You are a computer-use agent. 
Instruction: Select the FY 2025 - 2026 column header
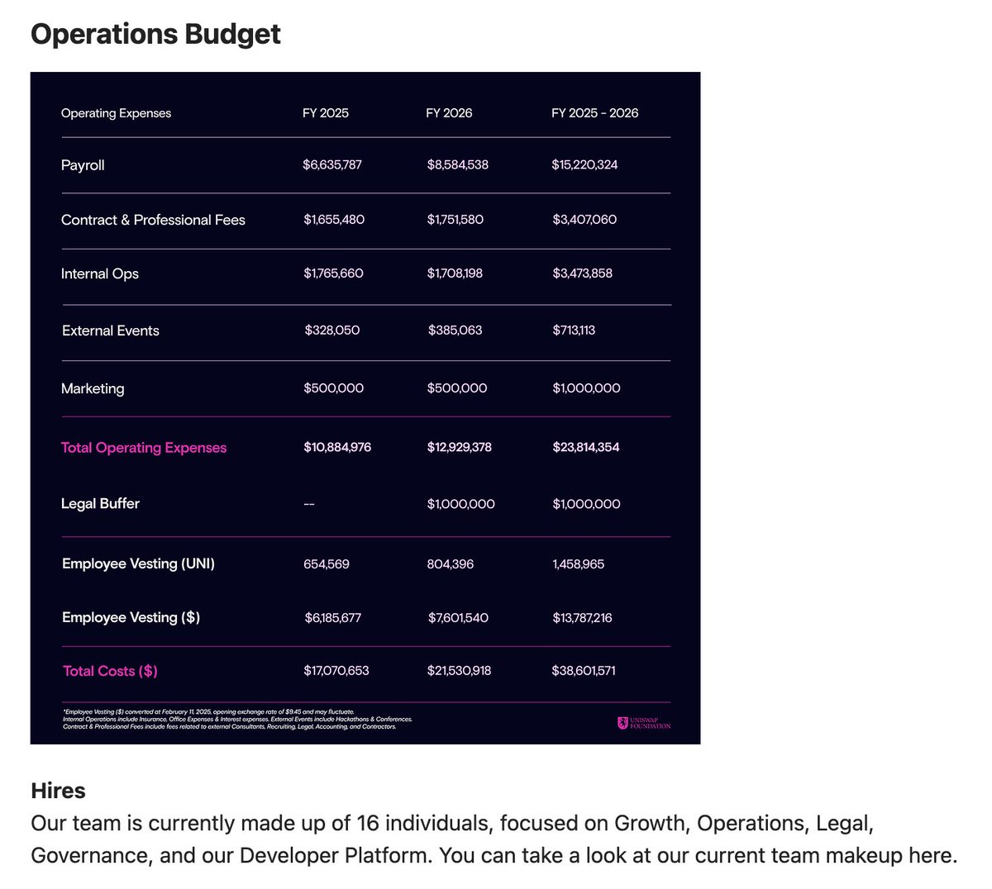(595, 113)
